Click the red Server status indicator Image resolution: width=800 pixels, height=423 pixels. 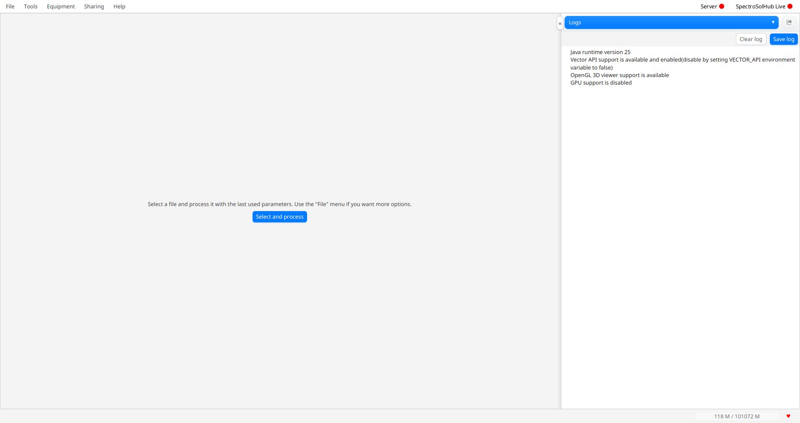[722, 6]
